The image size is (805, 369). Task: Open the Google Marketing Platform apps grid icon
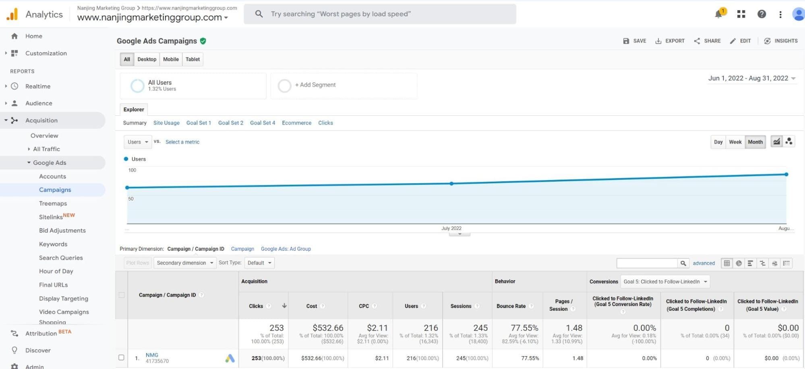(741, 14)
